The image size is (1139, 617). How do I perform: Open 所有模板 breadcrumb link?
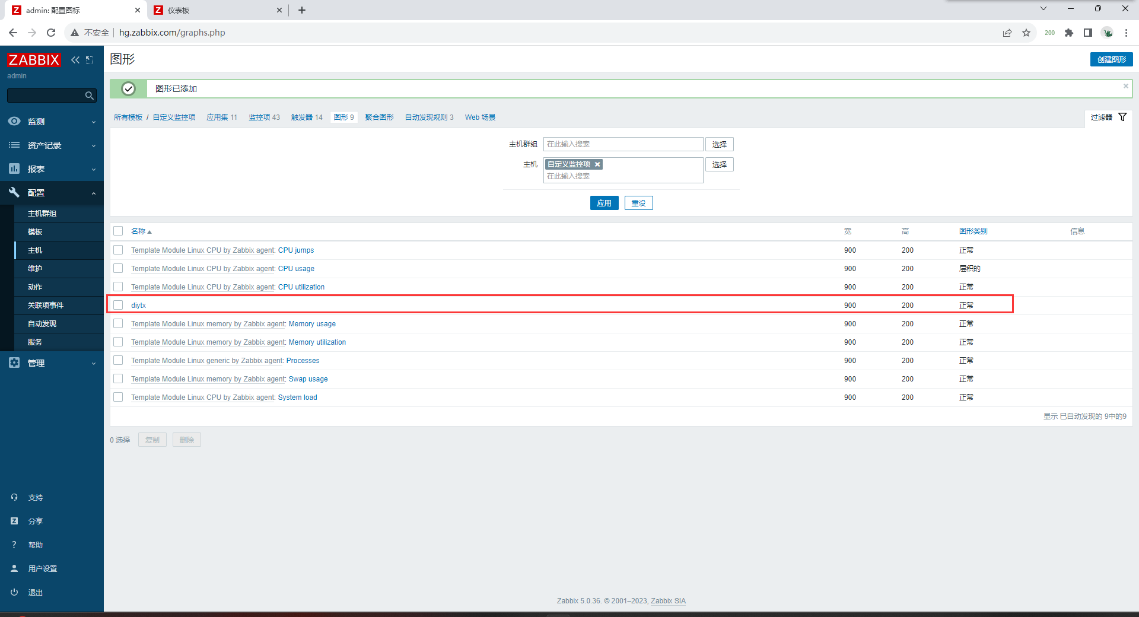coord(128,117)
